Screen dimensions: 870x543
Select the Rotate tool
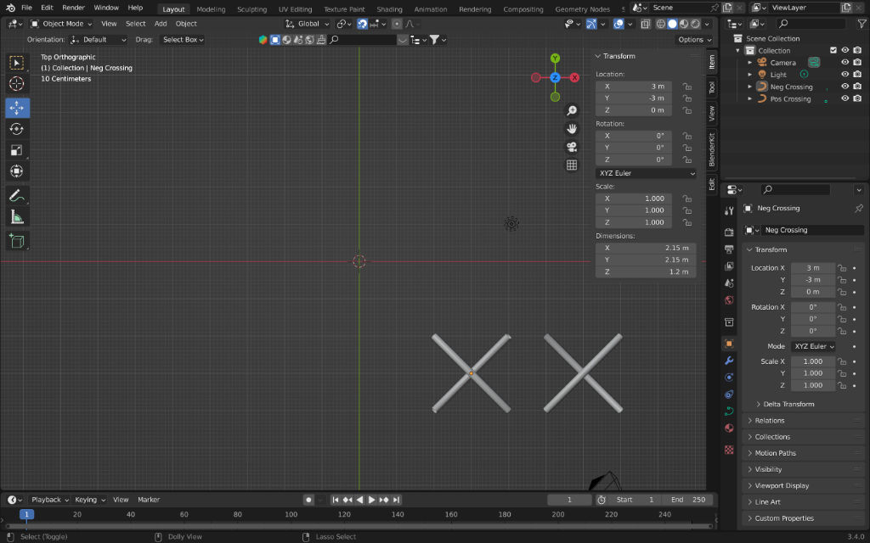click(17, 129)
